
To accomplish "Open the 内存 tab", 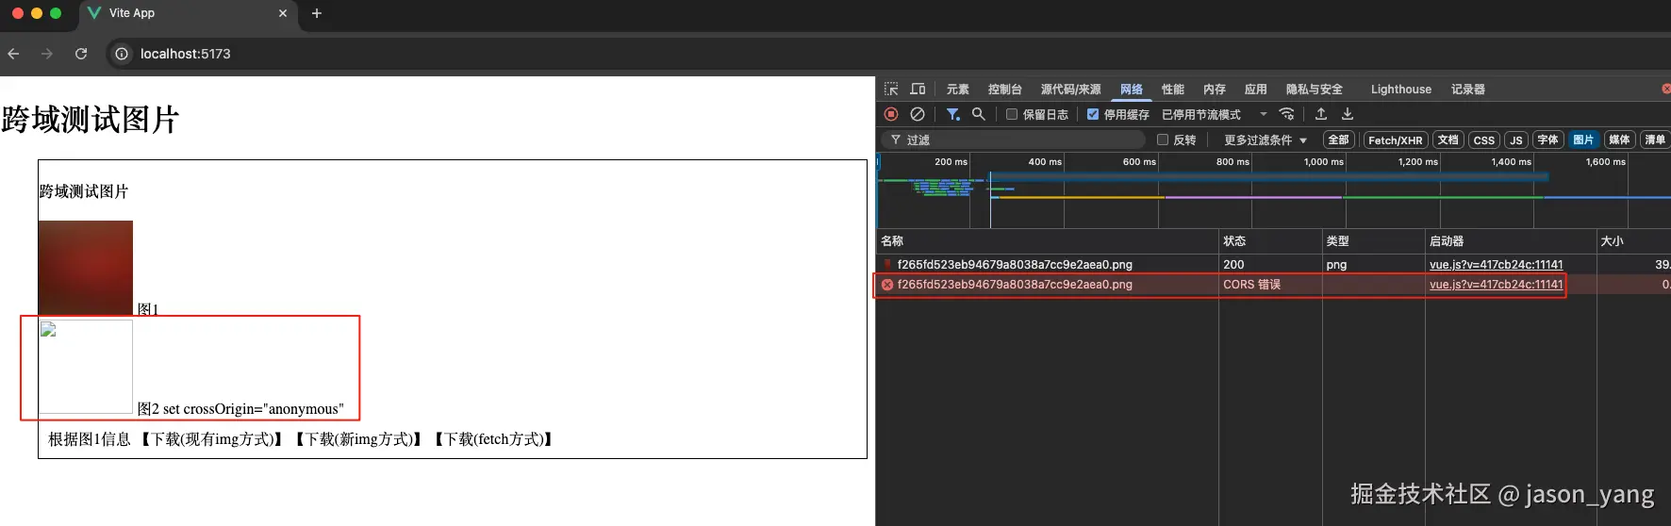I will pos(1215,90).
